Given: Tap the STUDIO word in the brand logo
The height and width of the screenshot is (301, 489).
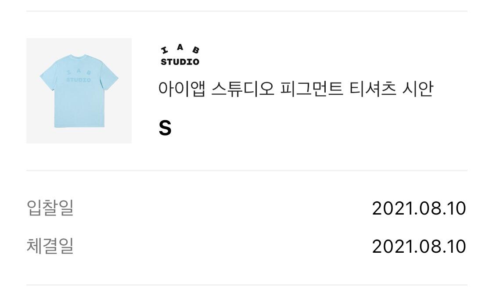Looking at the screenshot, I should (180, 62).
